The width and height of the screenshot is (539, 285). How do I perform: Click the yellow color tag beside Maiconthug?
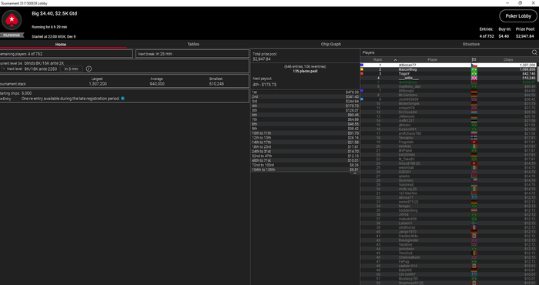point(362,69)
